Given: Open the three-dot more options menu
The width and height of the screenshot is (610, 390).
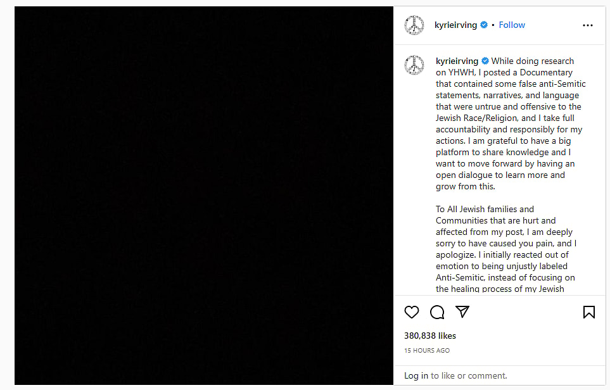Looking at the screenshot, I should tap(588, 25).
